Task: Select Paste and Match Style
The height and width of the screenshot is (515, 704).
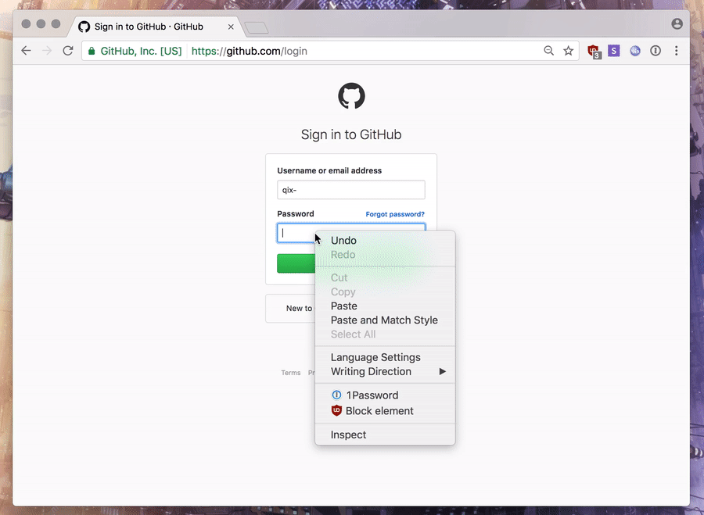Action: (x=385, y=320)
